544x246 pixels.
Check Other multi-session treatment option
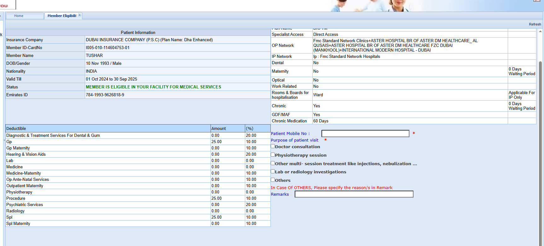tap(273, 163)
